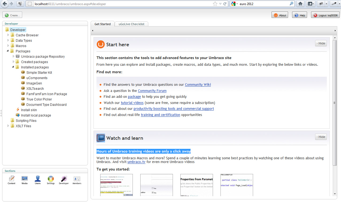Hide the Watch and learn panel
This screenshot has width=341, height=202.
pos(321,137)
